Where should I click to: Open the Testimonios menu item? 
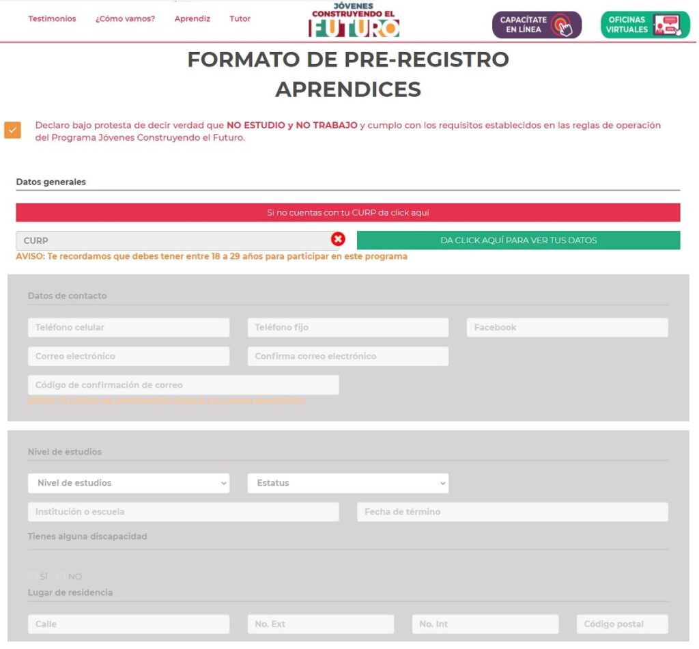click(52, 18)
